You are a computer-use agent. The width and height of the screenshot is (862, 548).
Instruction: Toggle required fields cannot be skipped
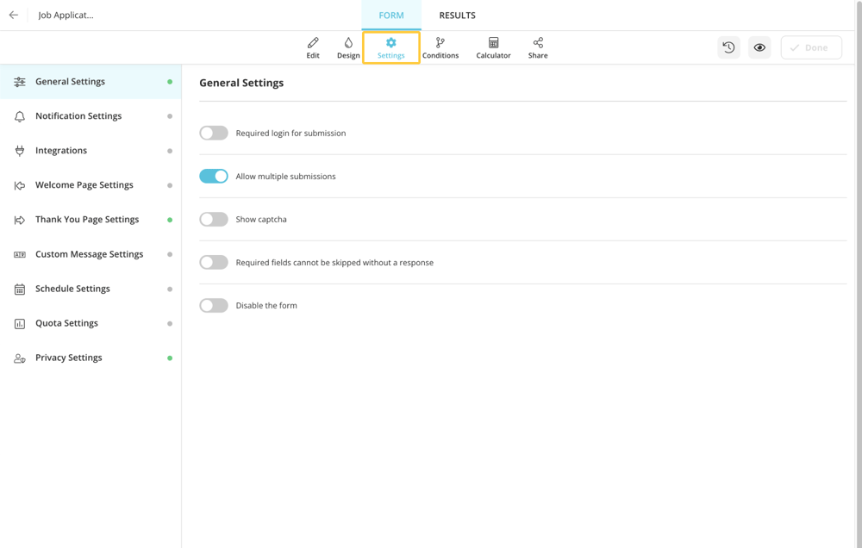(214, 262)
